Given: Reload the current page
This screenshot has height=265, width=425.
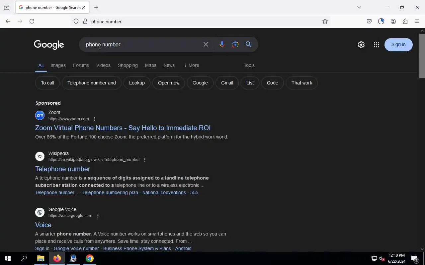Looking at the screenshot, I should coord(32,21).
